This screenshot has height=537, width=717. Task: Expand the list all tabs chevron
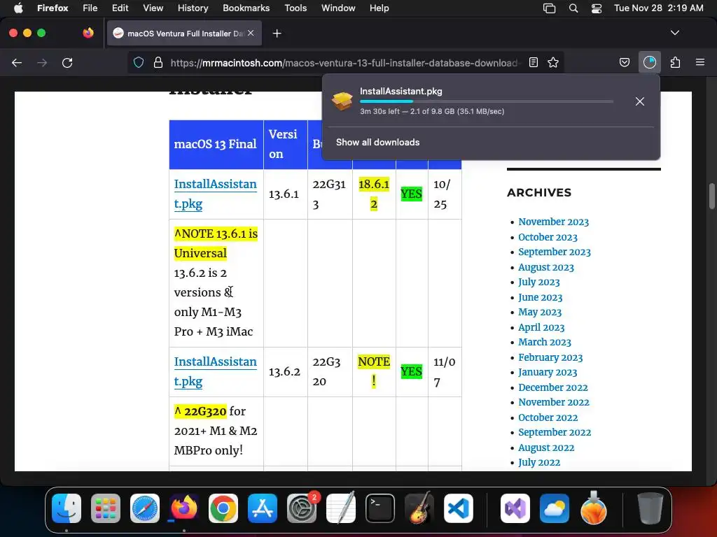pyautogui.click(x=675, y=33)
